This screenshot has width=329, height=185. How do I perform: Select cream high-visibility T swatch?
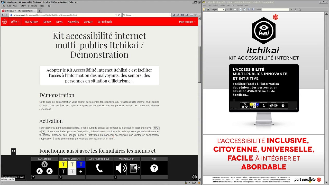[x=72, y=164]
